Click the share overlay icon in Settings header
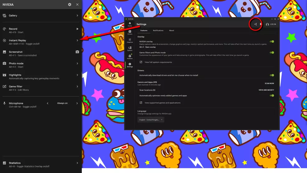 coord(256,24)
